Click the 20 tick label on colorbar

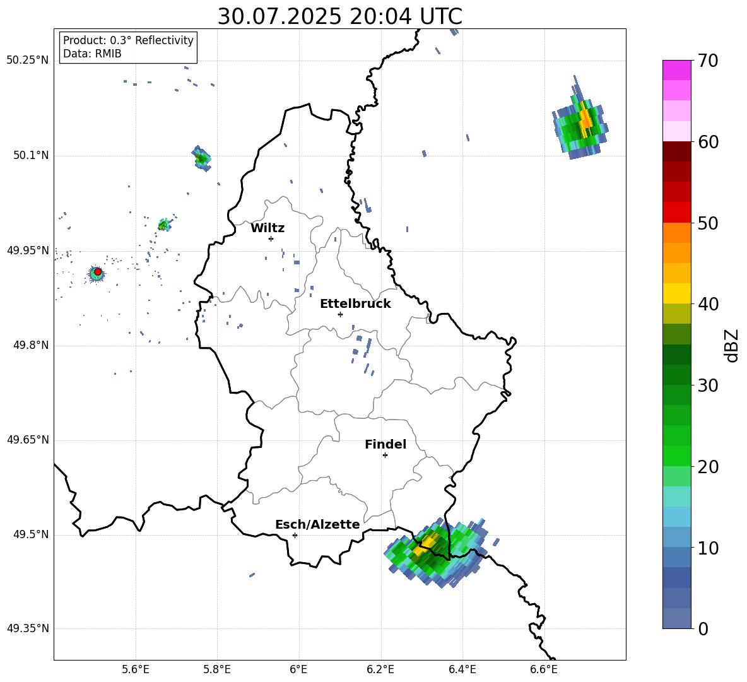(x=708, y=467)
